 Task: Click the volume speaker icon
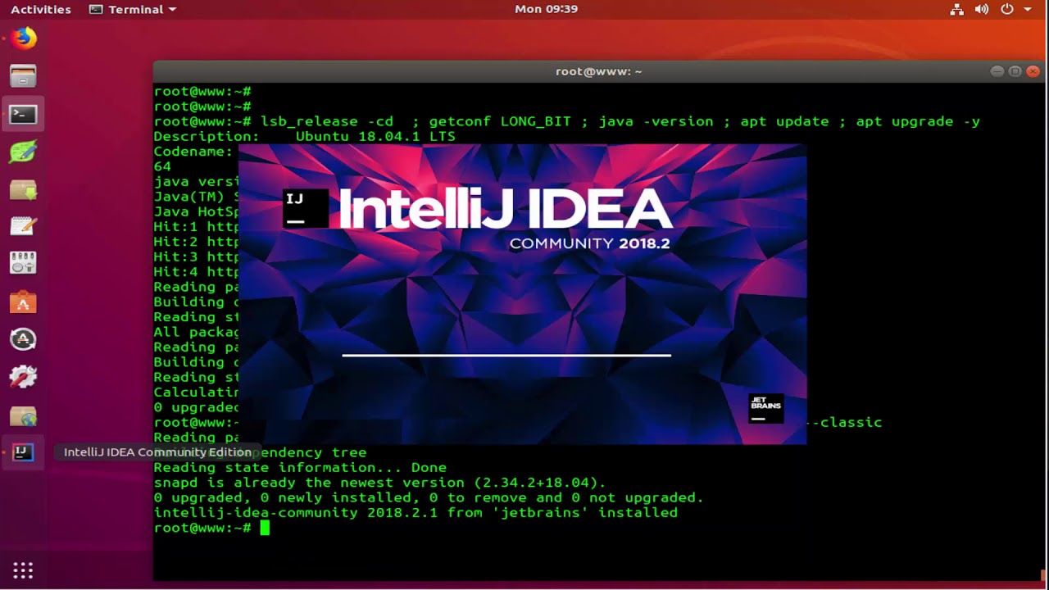(x=982, y=9)
